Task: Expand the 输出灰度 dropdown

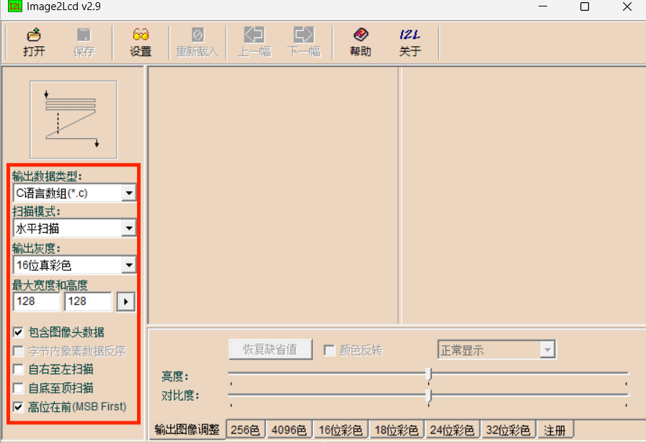Action: point(128,265)
